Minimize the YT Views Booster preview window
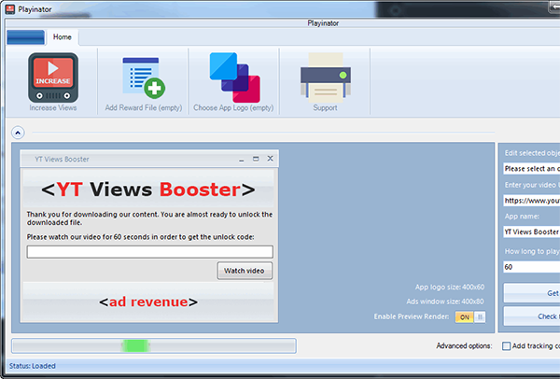 (242, 159)
